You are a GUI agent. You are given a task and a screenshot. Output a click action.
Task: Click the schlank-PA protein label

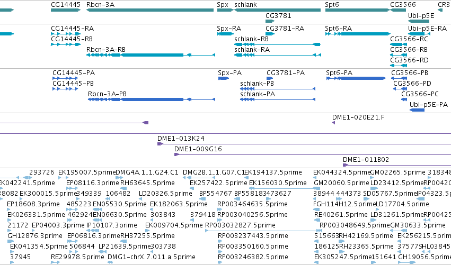[258, 94]
